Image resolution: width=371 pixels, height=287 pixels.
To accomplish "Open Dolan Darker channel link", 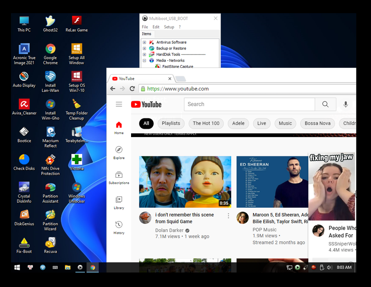I will (169, 230).
